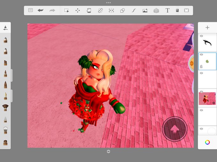Choose the chisel tip marker brush
This screenshot has width=217, height=162.
pyautogui.click(x=5, y=63)
